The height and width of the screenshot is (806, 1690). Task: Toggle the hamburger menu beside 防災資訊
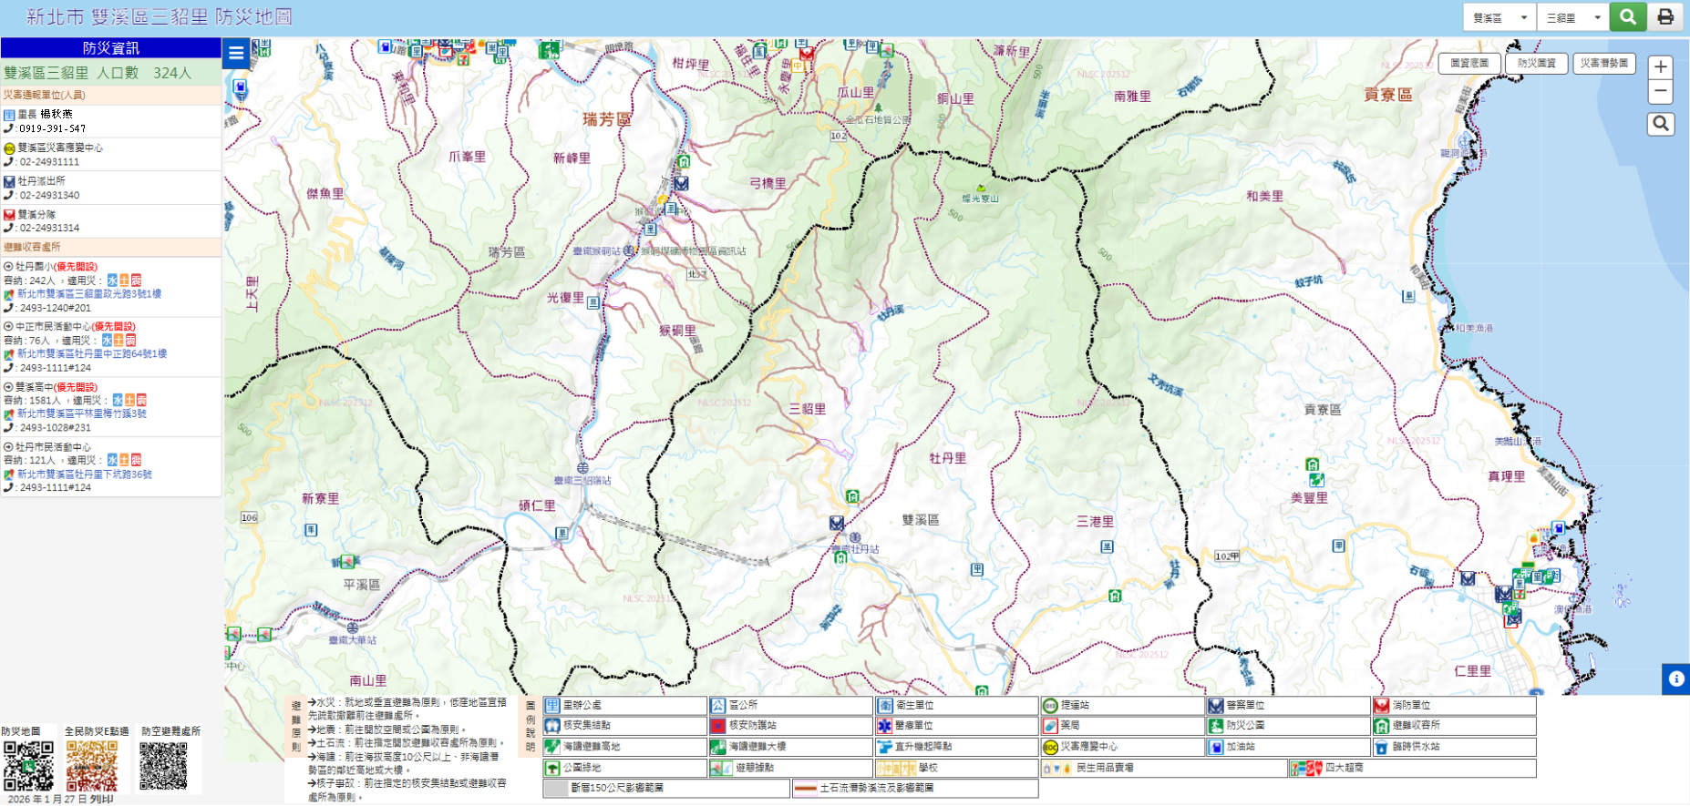(x=236, y=53)
